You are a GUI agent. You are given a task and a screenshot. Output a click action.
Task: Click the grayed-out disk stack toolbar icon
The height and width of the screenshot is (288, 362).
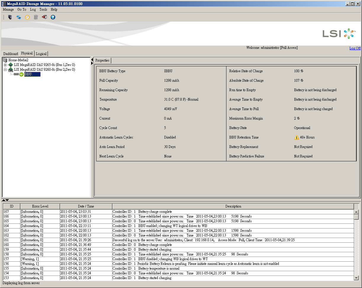(36, 17)
